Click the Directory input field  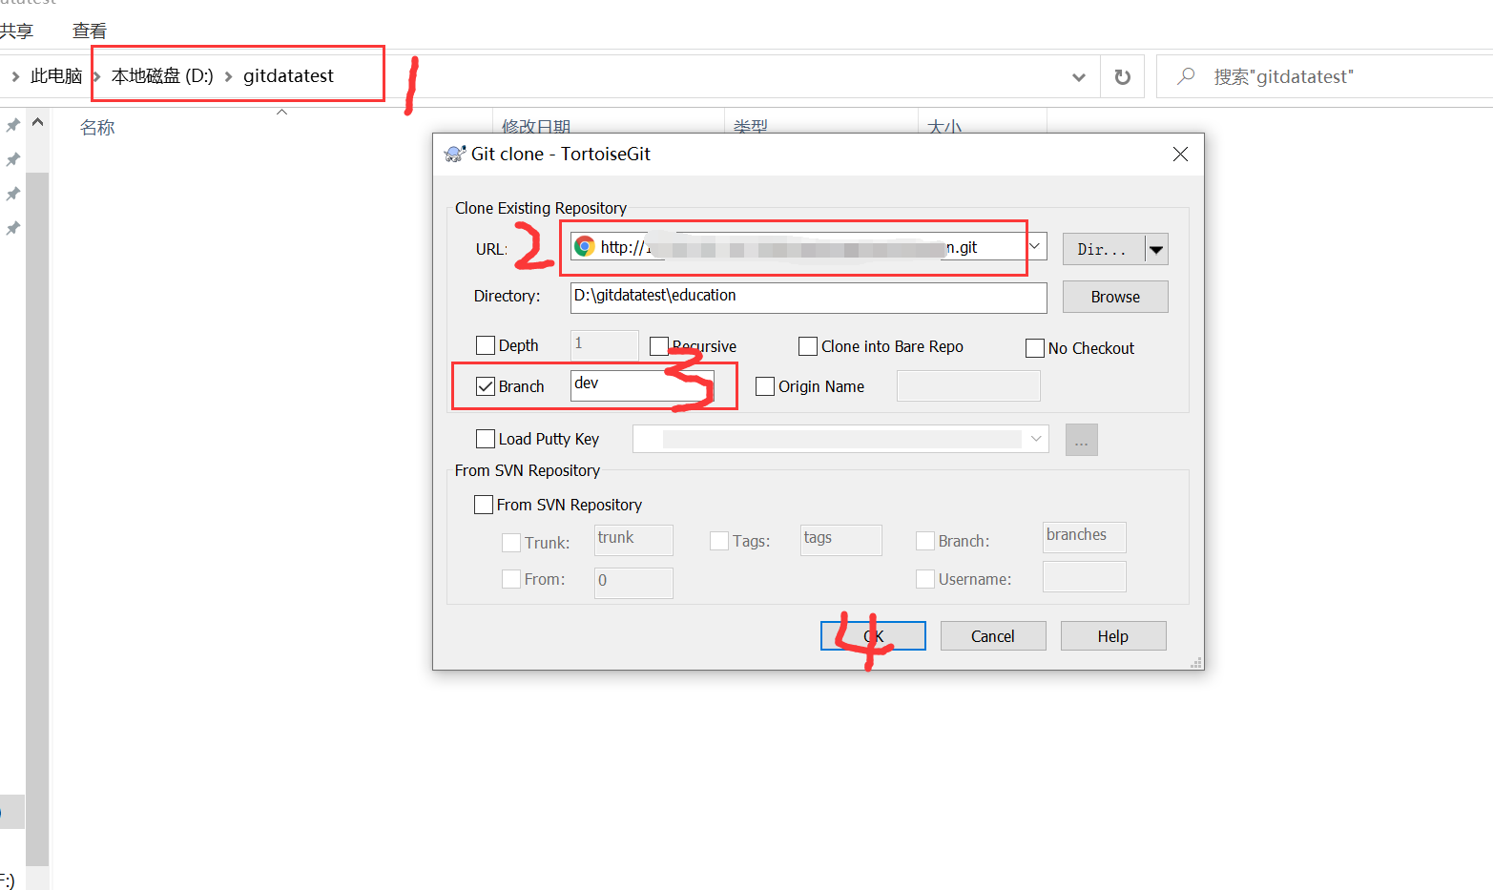pyautogui.click(x=809, y=297)
